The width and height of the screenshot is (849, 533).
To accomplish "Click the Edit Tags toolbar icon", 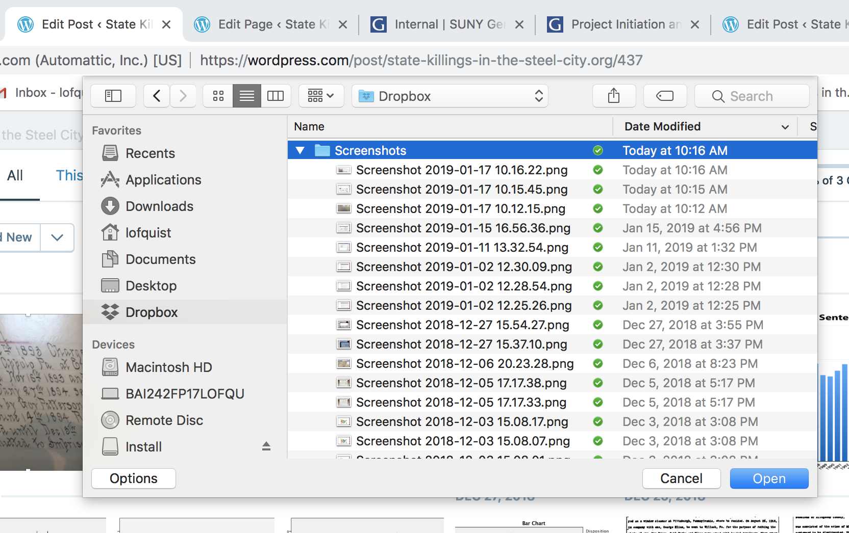I will (665, 96).
